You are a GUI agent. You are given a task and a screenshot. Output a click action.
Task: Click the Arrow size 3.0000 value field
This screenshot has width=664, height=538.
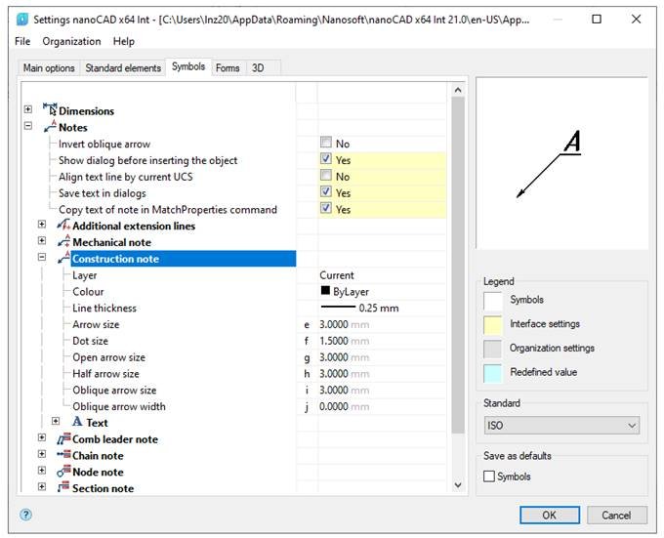point(382,325)
